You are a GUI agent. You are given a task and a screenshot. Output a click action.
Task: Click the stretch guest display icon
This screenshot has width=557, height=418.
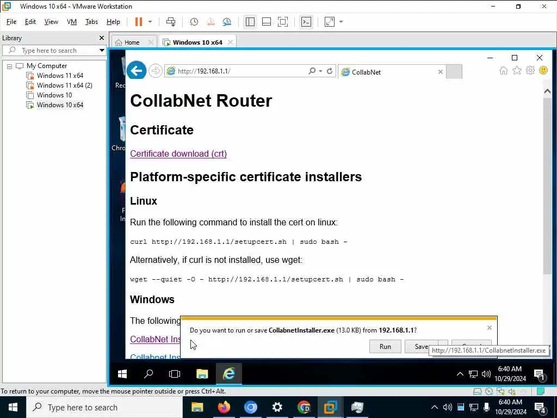tap(330, 22)
